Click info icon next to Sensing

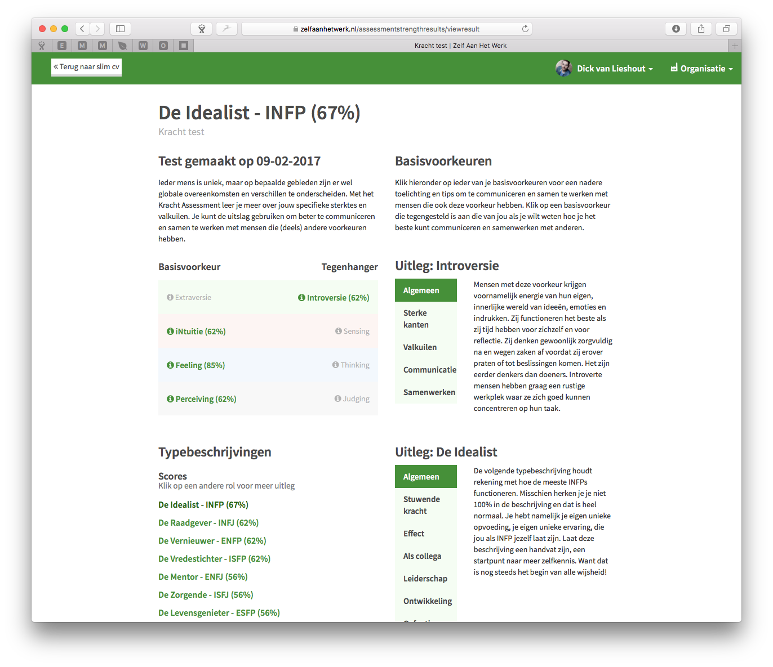tap(339, 331)
